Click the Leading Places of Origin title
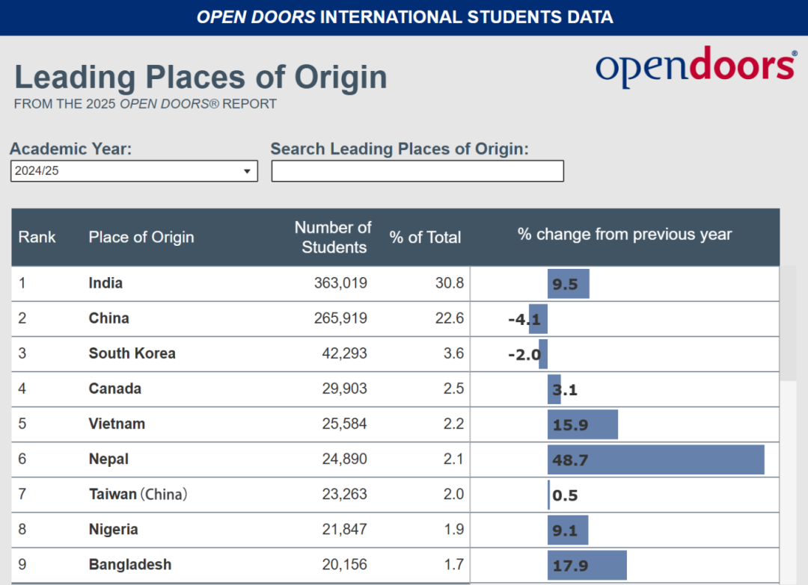808x585 pixels. click(201, 78)
